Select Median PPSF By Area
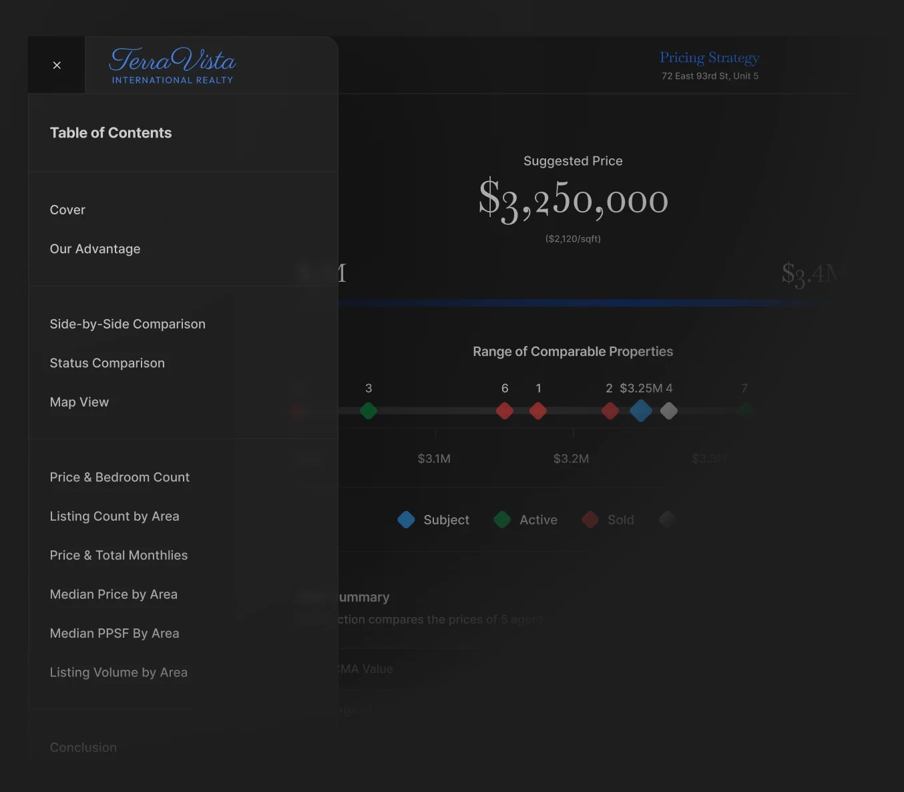 pos(114,634)
